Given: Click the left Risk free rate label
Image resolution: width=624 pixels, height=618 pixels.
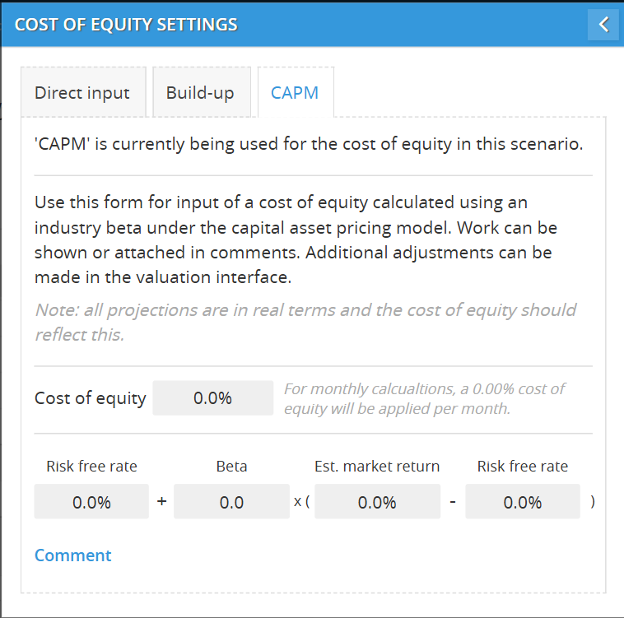Looking at the screenshot, I should tap(91, 467).
